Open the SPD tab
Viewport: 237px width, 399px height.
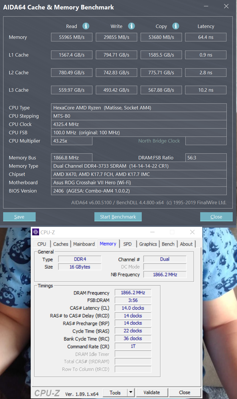(x=127, y=244)
